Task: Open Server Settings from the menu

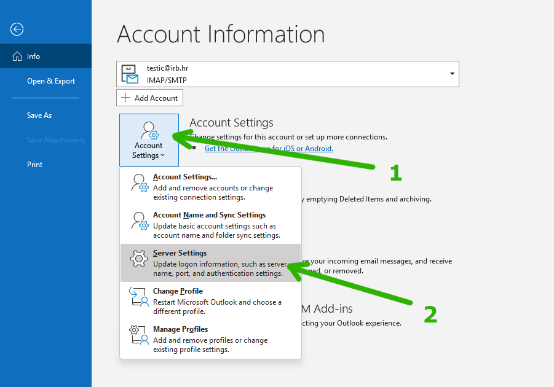Action: pos(210,263)
